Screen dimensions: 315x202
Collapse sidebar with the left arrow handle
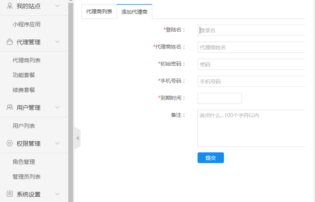pyautogui.click(x=77, y=138)
